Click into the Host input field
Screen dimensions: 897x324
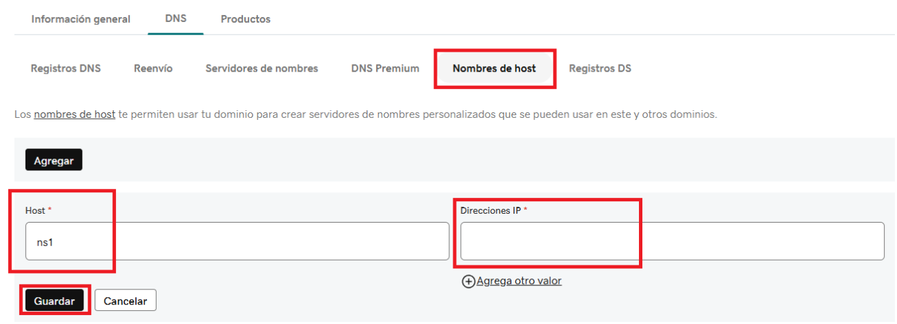click(x=237, y=241)
